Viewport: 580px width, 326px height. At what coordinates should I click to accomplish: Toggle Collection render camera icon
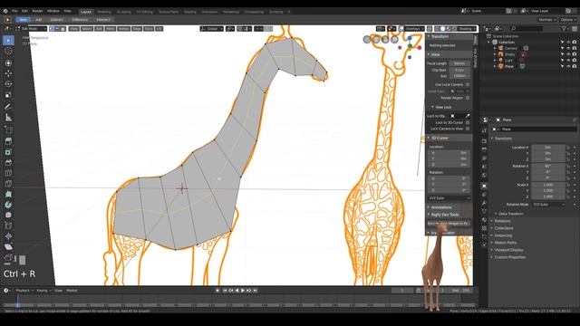574,43
